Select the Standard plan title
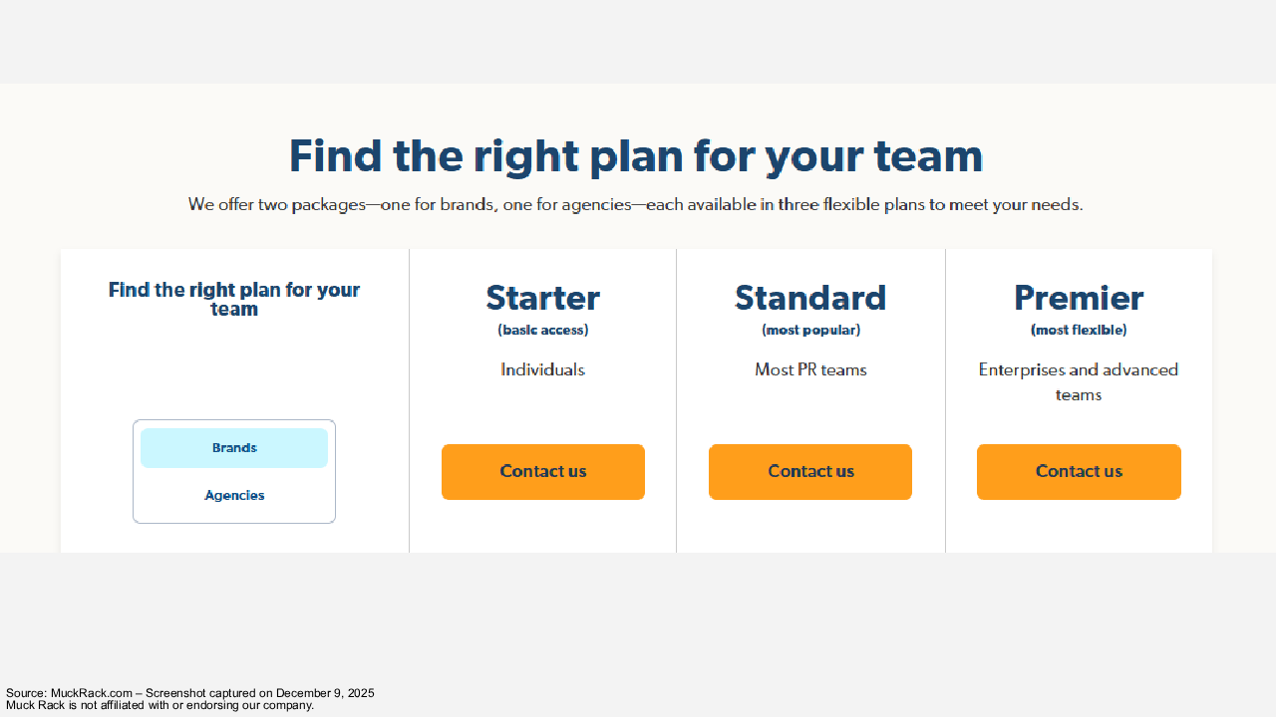The width and height of the screenshot is (1276, 717). [810, 298]
